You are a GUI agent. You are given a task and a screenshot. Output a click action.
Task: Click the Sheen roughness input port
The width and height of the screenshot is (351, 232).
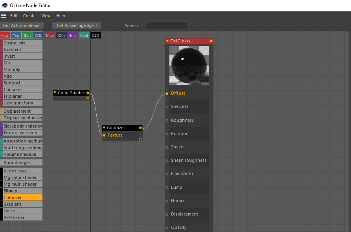click(167, 161)
